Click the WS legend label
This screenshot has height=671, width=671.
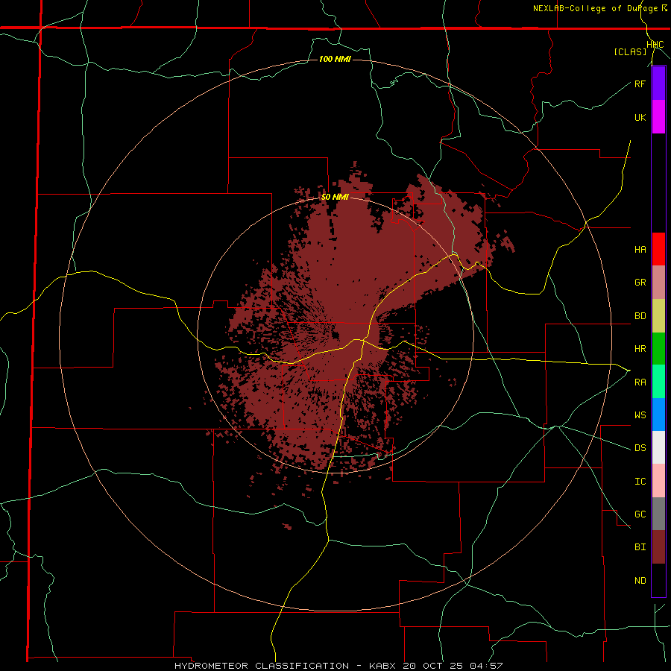(x=640, y=415)
